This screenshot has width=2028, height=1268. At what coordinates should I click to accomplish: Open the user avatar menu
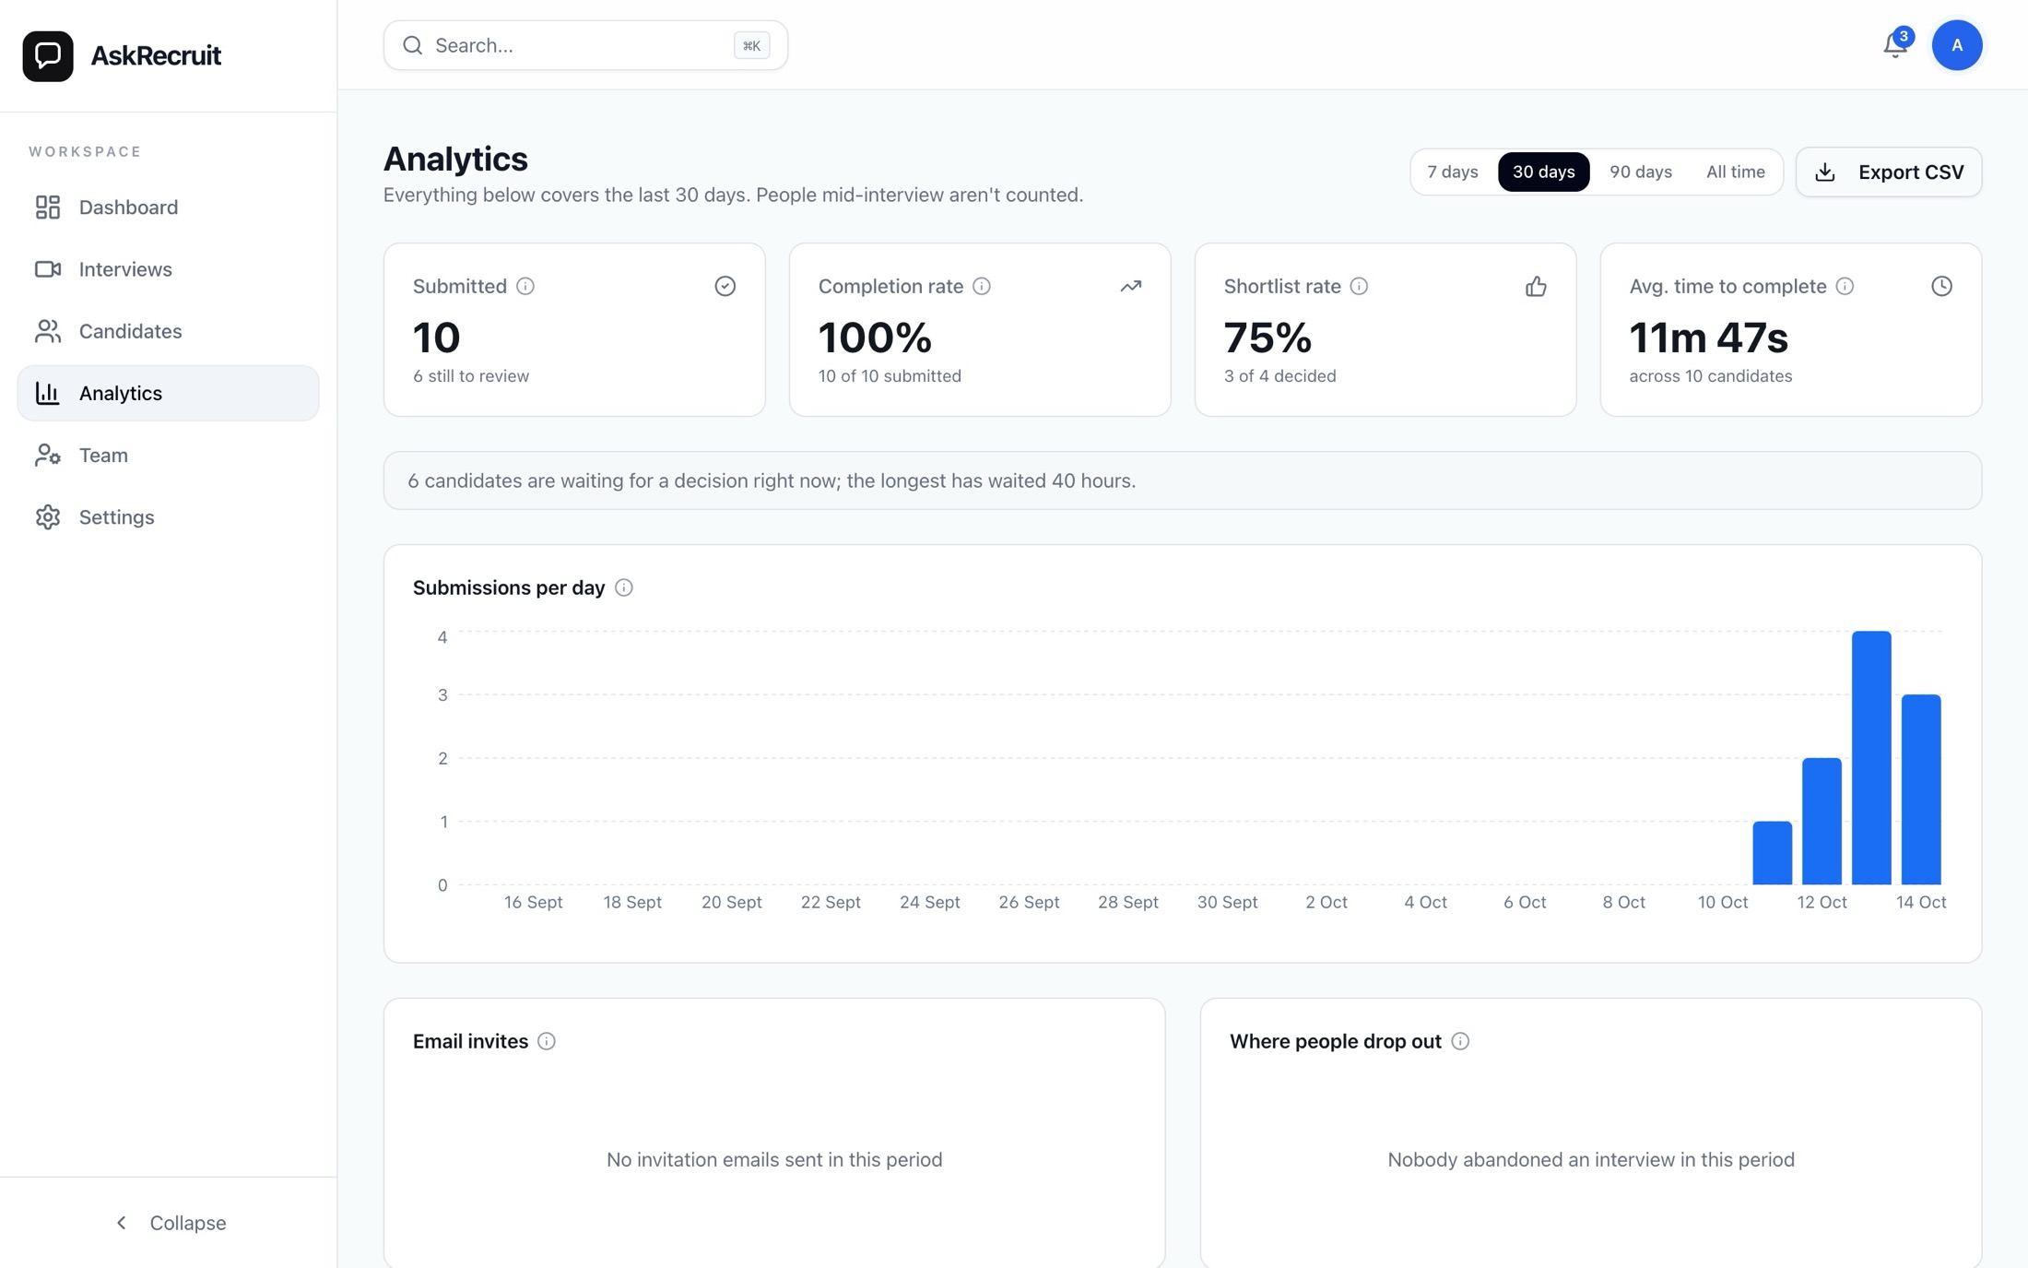[x=1957, y=44]
